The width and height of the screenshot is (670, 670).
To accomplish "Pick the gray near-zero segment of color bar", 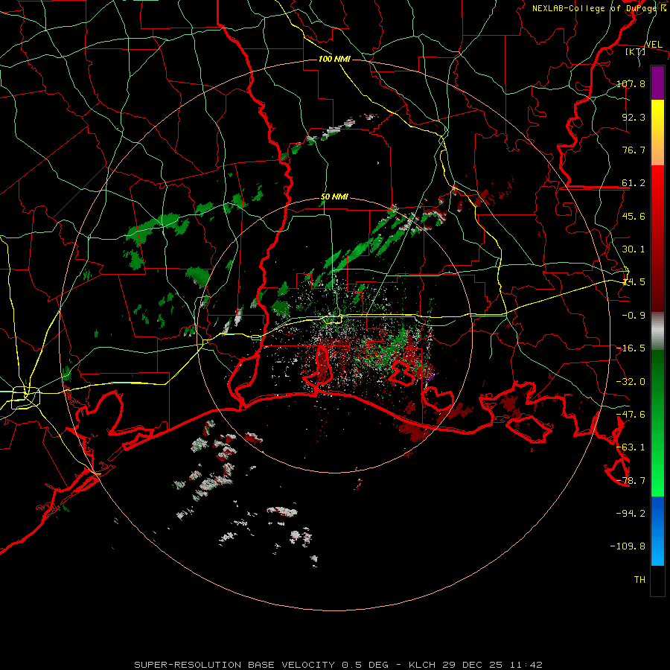I will (x=657, y=331).
